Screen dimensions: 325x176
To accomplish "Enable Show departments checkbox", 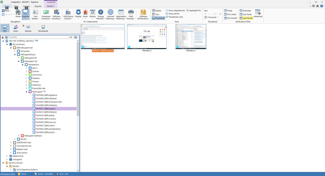I will tap(167, 10).
